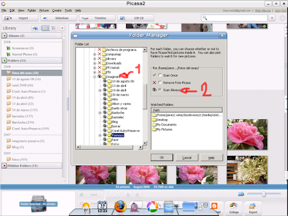Click the Gift CD toolbar icon
Image resolution: width=288 pixels, height=216 pixels.
[x=123, y=18]
